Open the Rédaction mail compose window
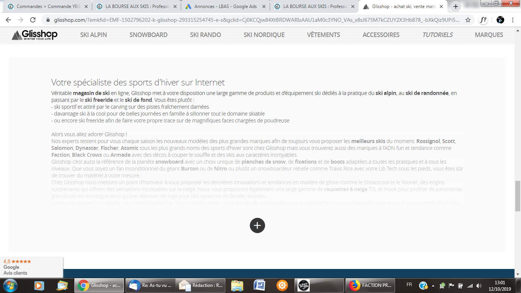The height and width of the screenshot is (293, 521). (201, 285)
